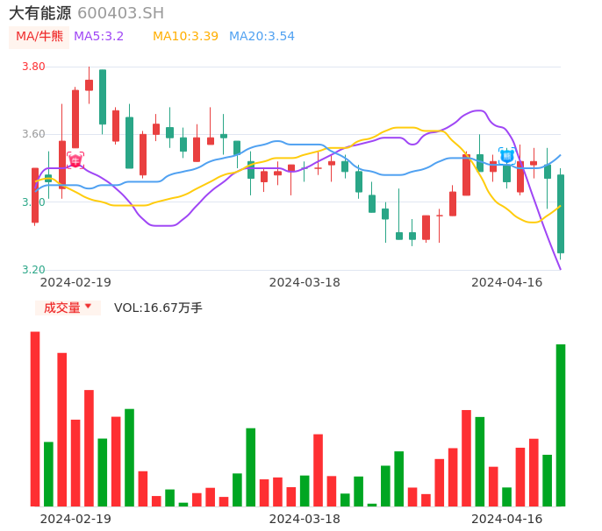Click the bull (牛) signal marker icon
This screenshot has height=531, width=602.
(75, 159)
